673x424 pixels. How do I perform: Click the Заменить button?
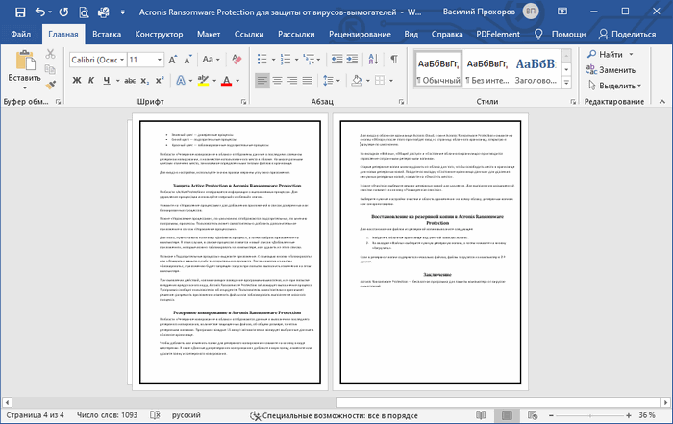[617, 70]
